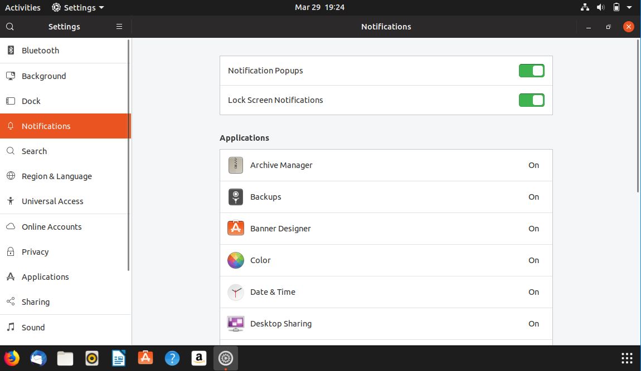Click the Color app's color wheel icon
Screen dimensions: 641x371
235,260
